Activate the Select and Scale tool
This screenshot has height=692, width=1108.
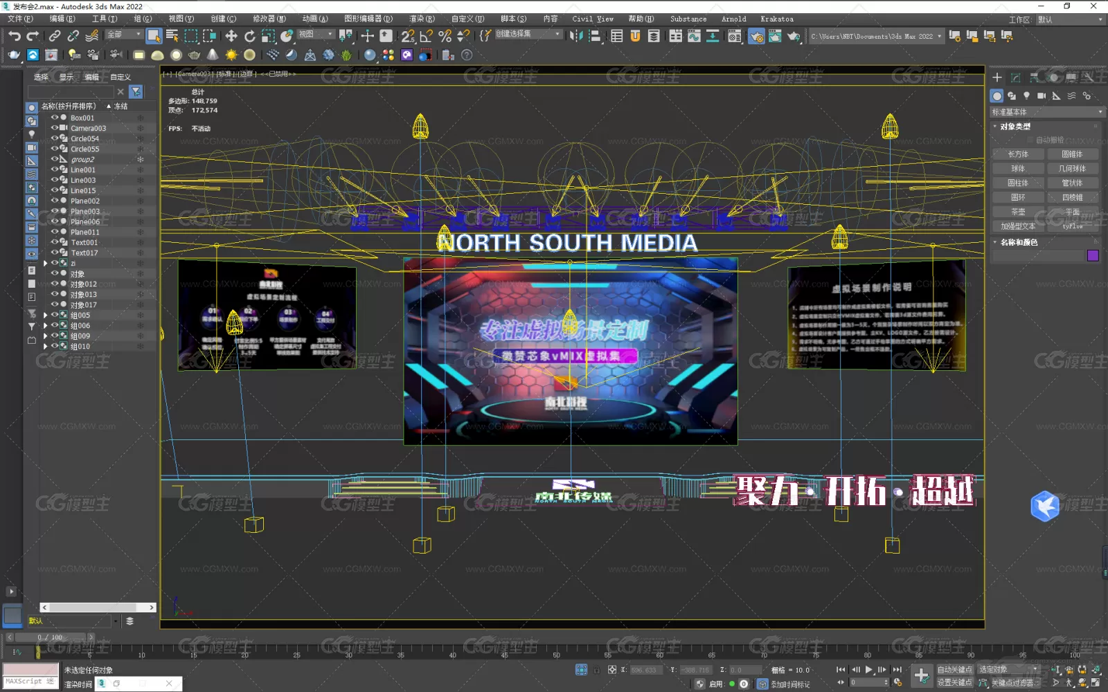click(268, 36)
